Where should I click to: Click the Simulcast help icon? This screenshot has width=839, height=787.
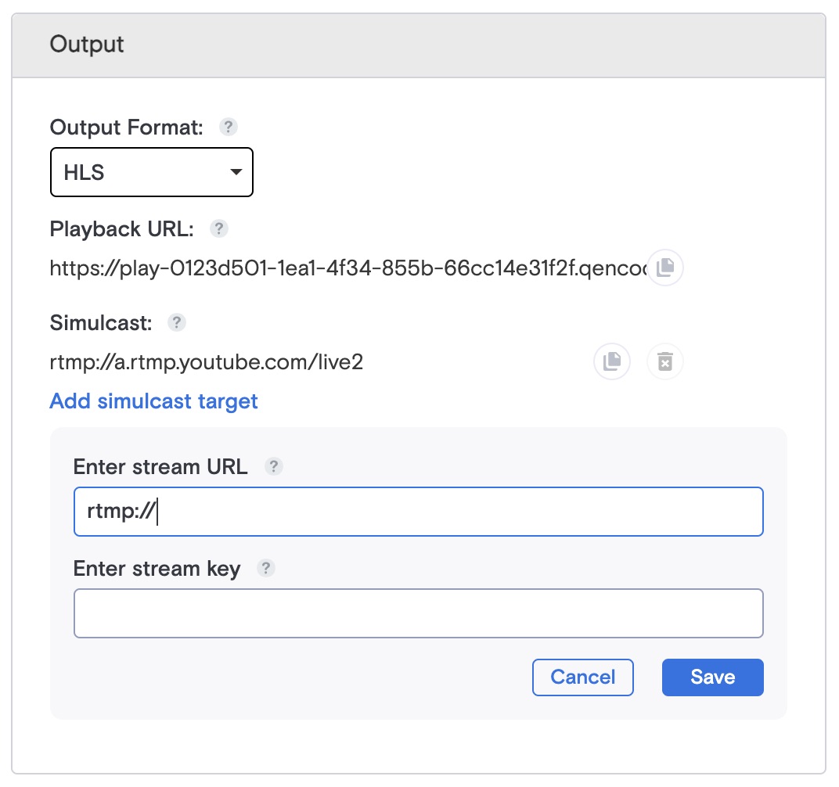pos(175,322)
